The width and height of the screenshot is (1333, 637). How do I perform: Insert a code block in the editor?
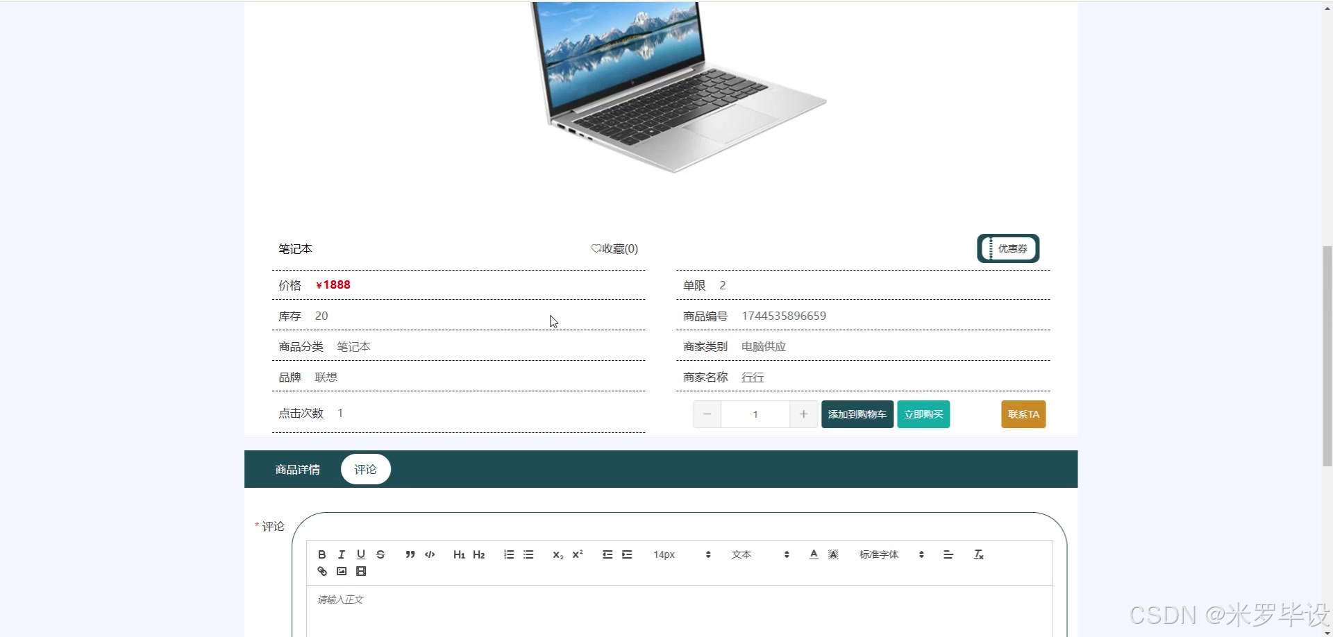pos(430,554)
